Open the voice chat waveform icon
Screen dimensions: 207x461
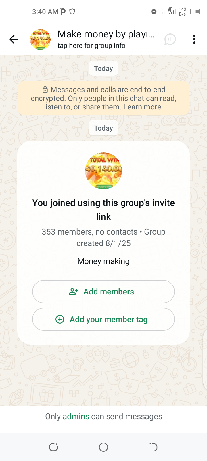[x=170, y=39]
